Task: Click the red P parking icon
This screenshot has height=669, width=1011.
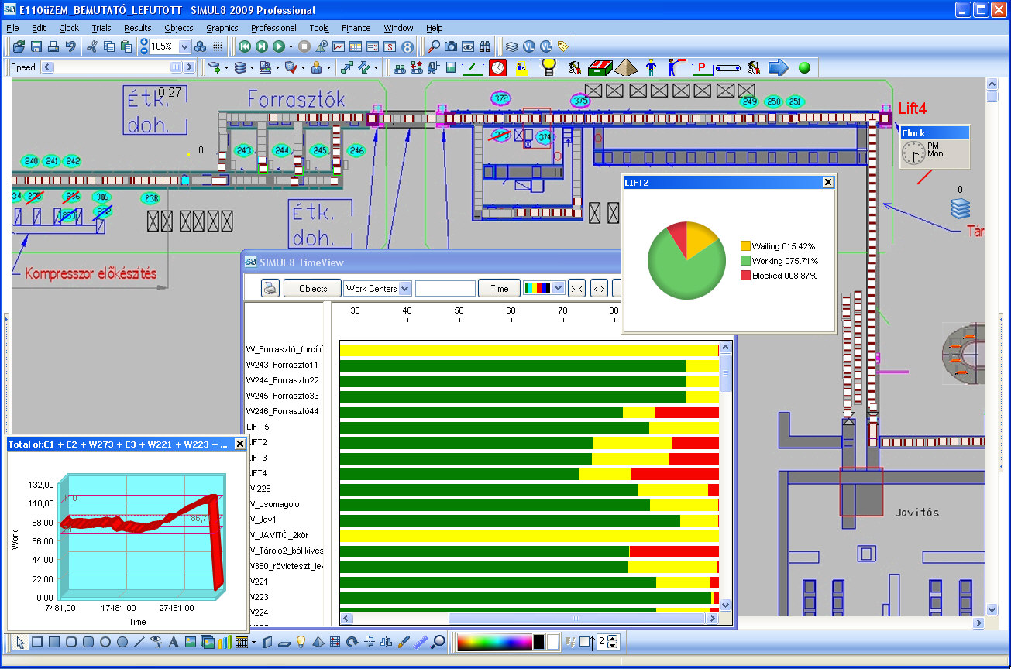Action: 702,67
